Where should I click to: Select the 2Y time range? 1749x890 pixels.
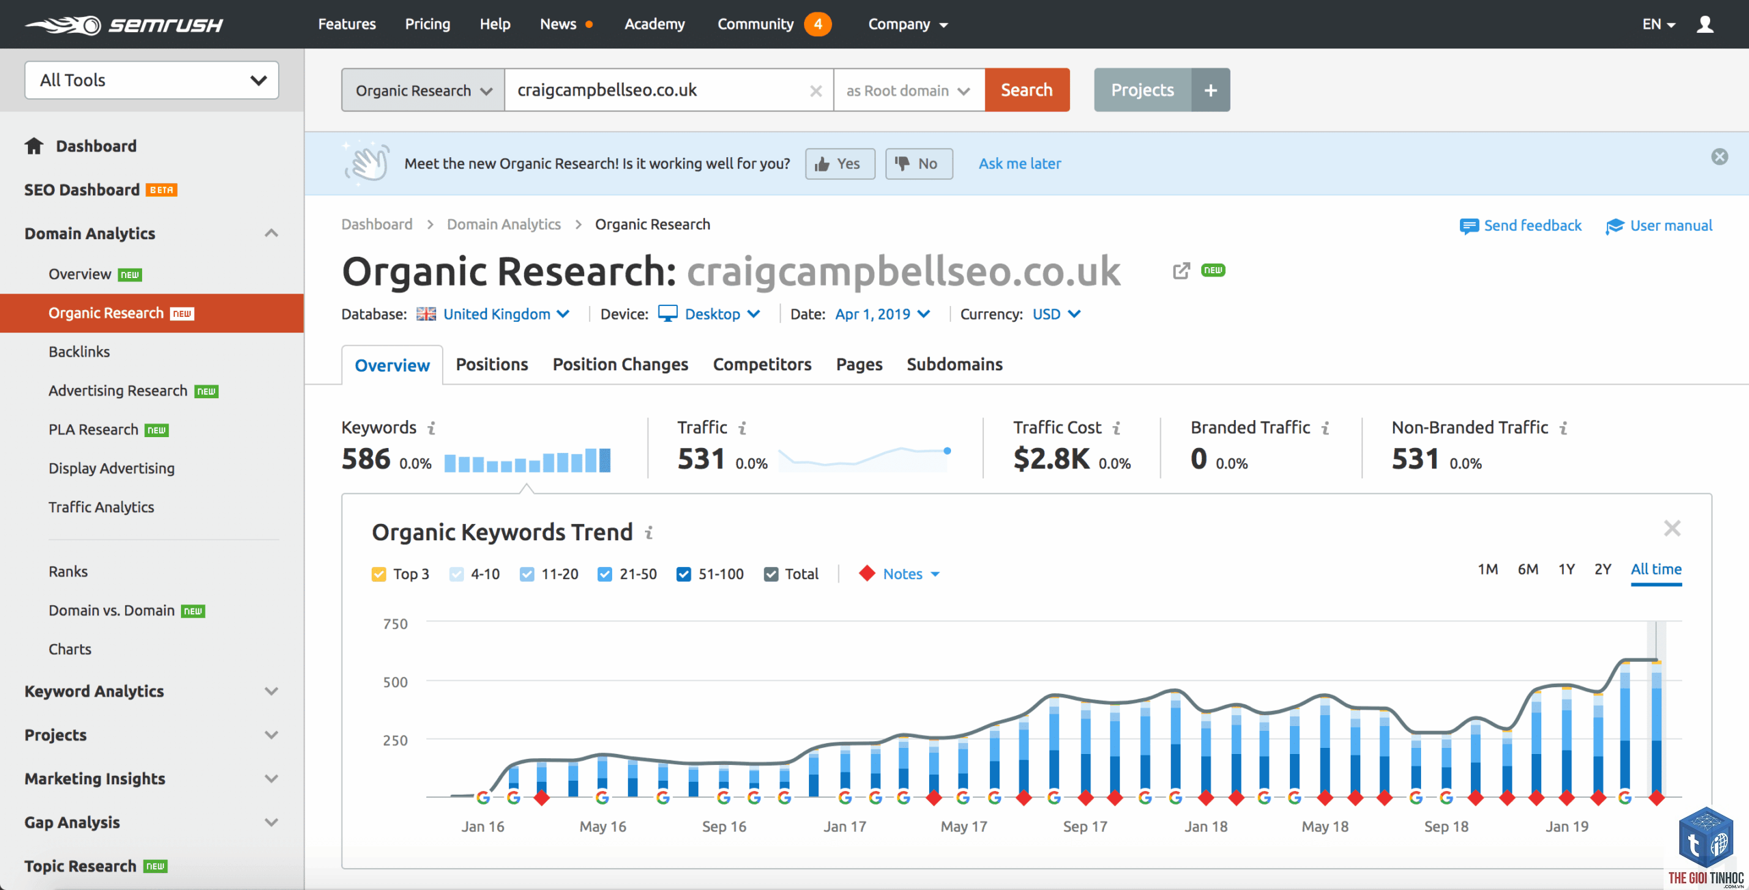click(1603, 570)
